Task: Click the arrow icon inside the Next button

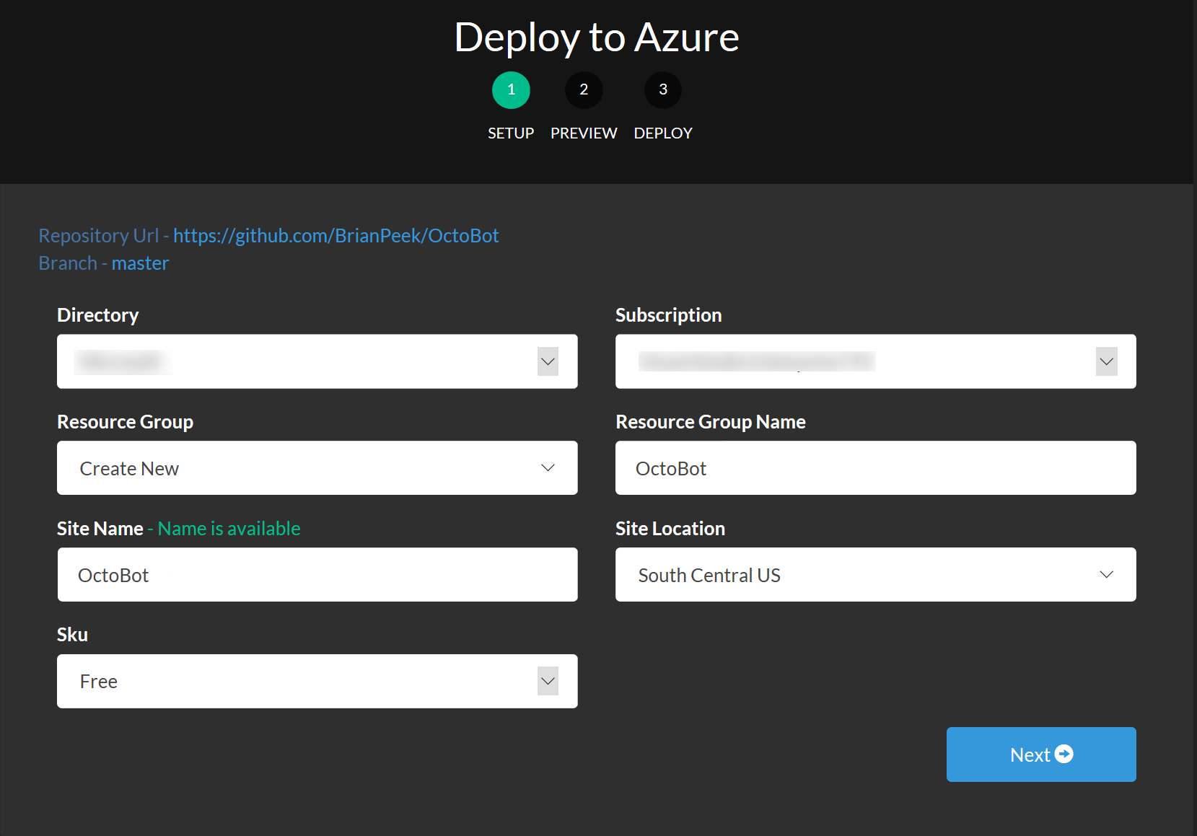Action: [1064, 754]
